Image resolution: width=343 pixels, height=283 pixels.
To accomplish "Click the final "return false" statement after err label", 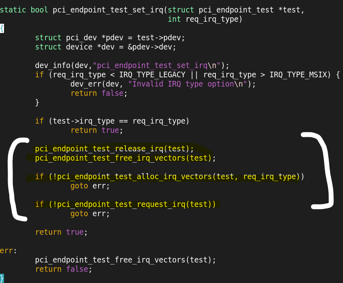I will pos(64,269).
